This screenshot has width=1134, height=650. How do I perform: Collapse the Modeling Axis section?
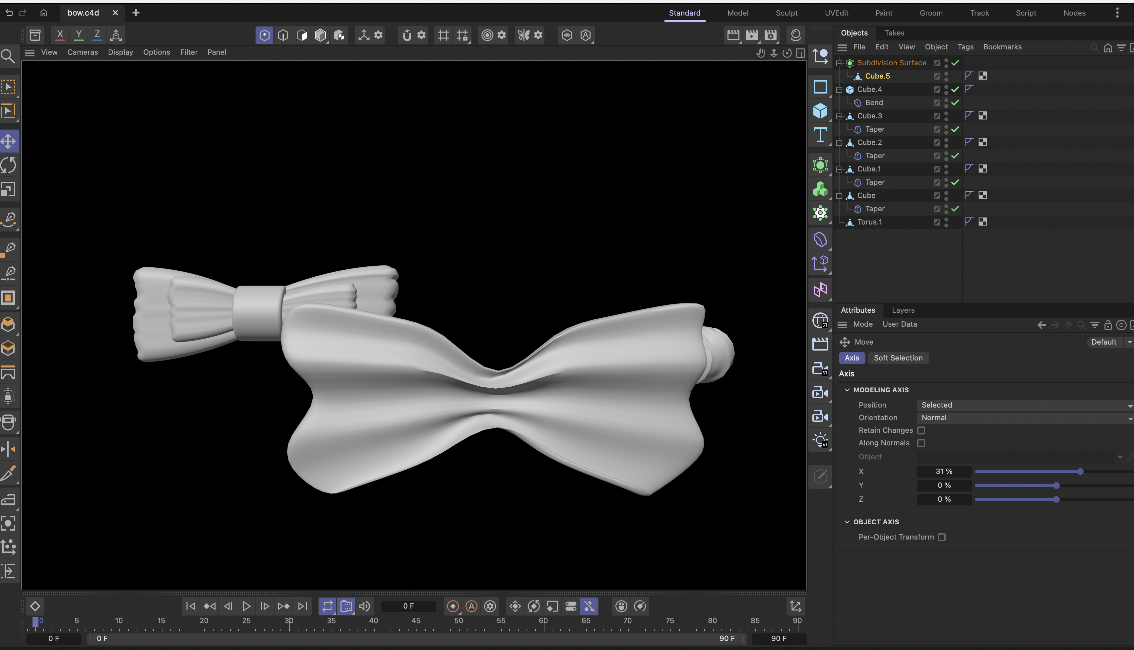coord(847,390)
